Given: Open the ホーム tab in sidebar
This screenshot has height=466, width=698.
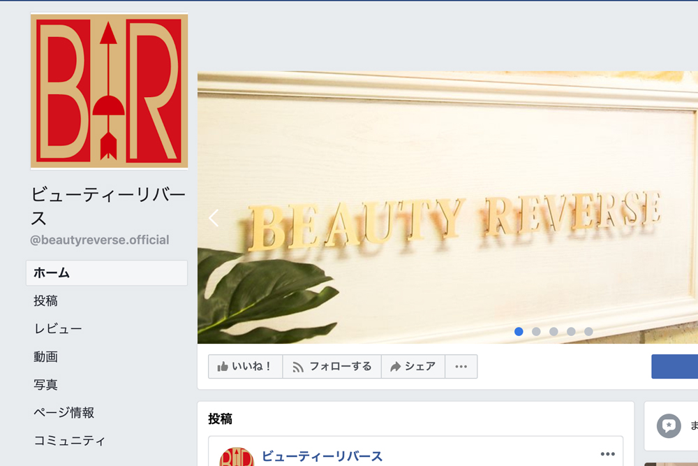Looking at the screenshot, I should point(107,272).
